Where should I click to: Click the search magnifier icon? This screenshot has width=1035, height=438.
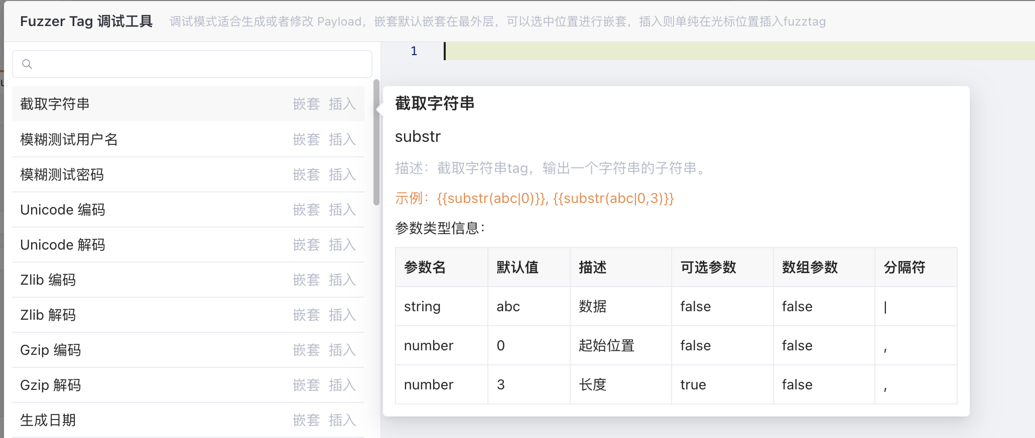pos(27,64)
